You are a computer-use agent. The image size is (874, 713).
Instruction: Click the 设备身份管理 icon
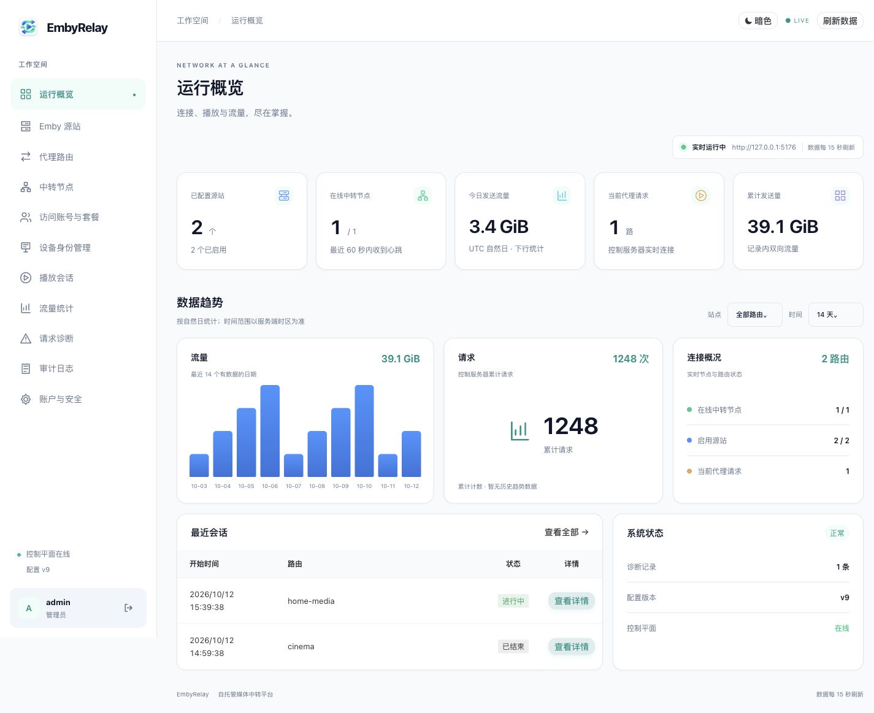coord(26,248)
